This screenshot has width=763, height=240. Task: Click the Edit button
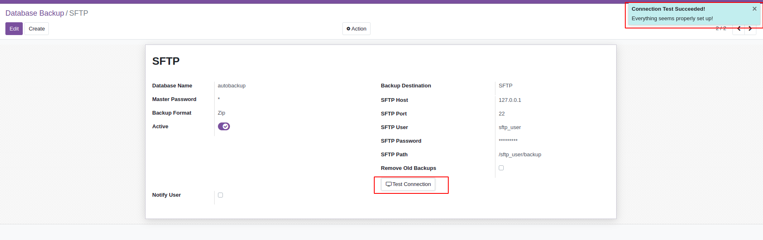(x=14, y=29)
